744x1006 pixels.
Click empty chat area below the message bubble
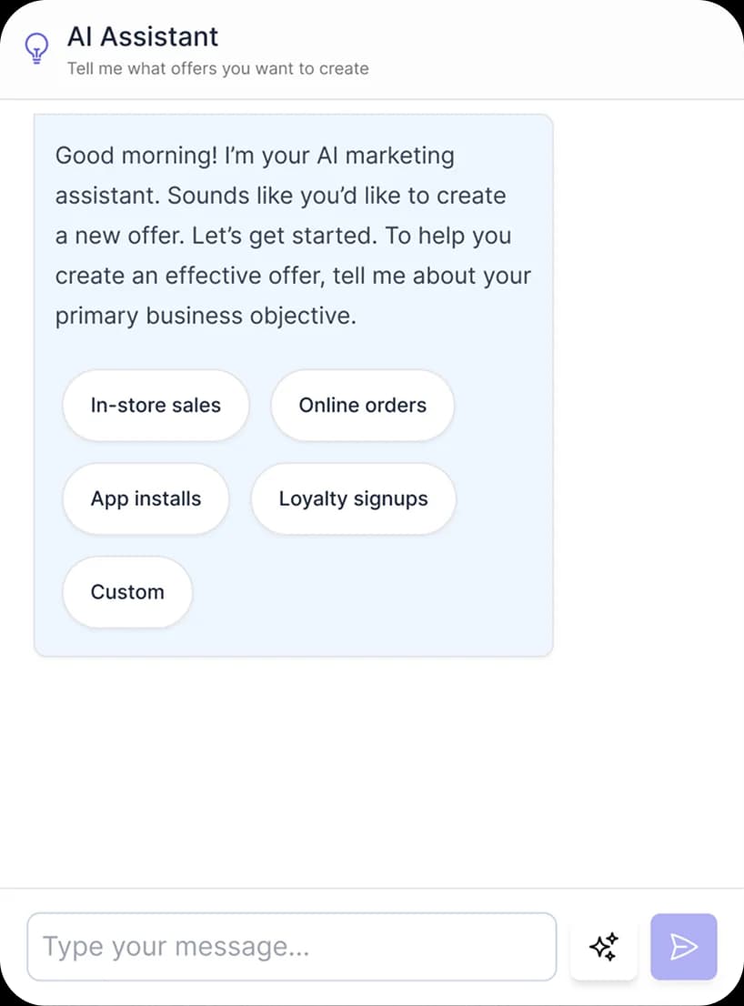coord(372,770)
